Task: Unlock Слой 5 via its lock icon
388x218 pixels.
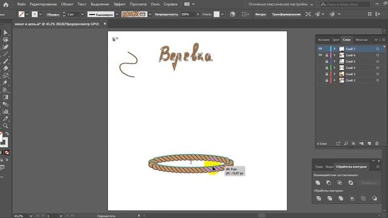Action: [327, 61]
